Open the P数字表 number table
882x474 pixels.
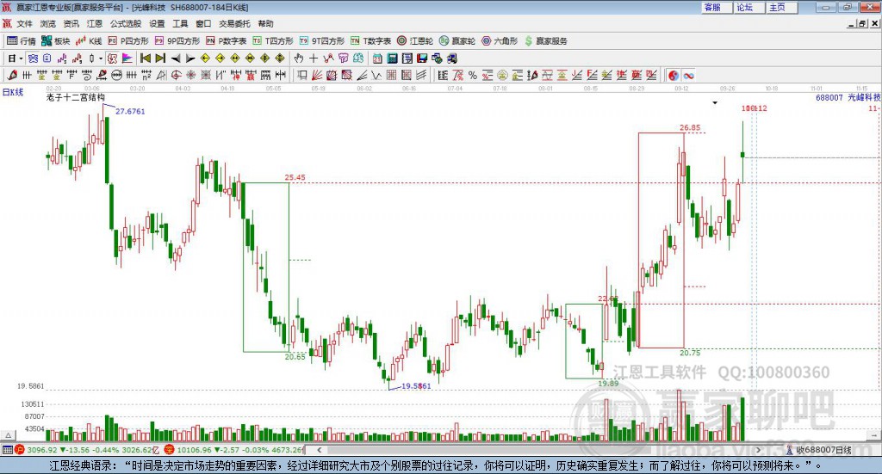(x=227, y=41)
